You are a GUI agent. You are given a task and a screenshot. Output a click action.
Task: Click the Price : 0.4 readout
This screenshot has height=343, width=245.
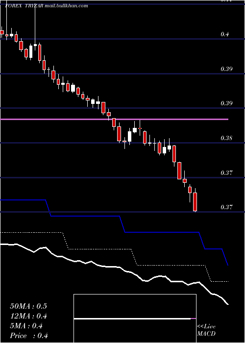29,336
